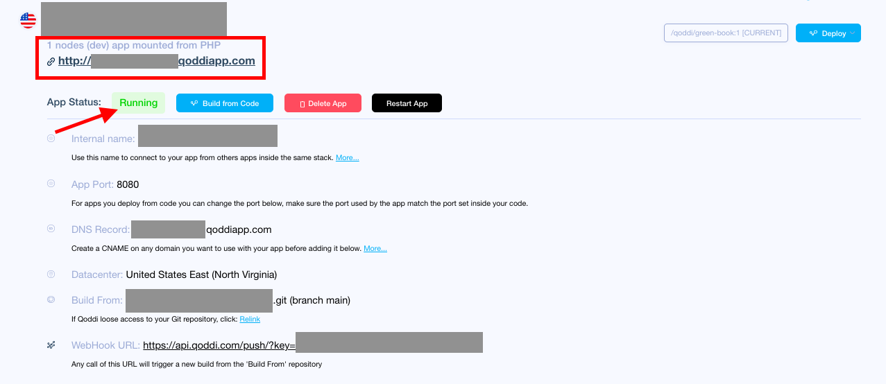The image size is (886, 384).
Task: Open More link under Internal name
Action: pos(348,158)
